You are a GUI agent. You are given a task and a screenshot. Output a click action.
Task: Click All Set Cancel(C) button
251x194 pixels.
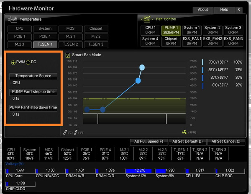point(226,142)
